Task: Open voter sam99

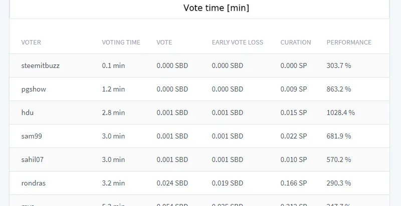Action: (32, 136)
